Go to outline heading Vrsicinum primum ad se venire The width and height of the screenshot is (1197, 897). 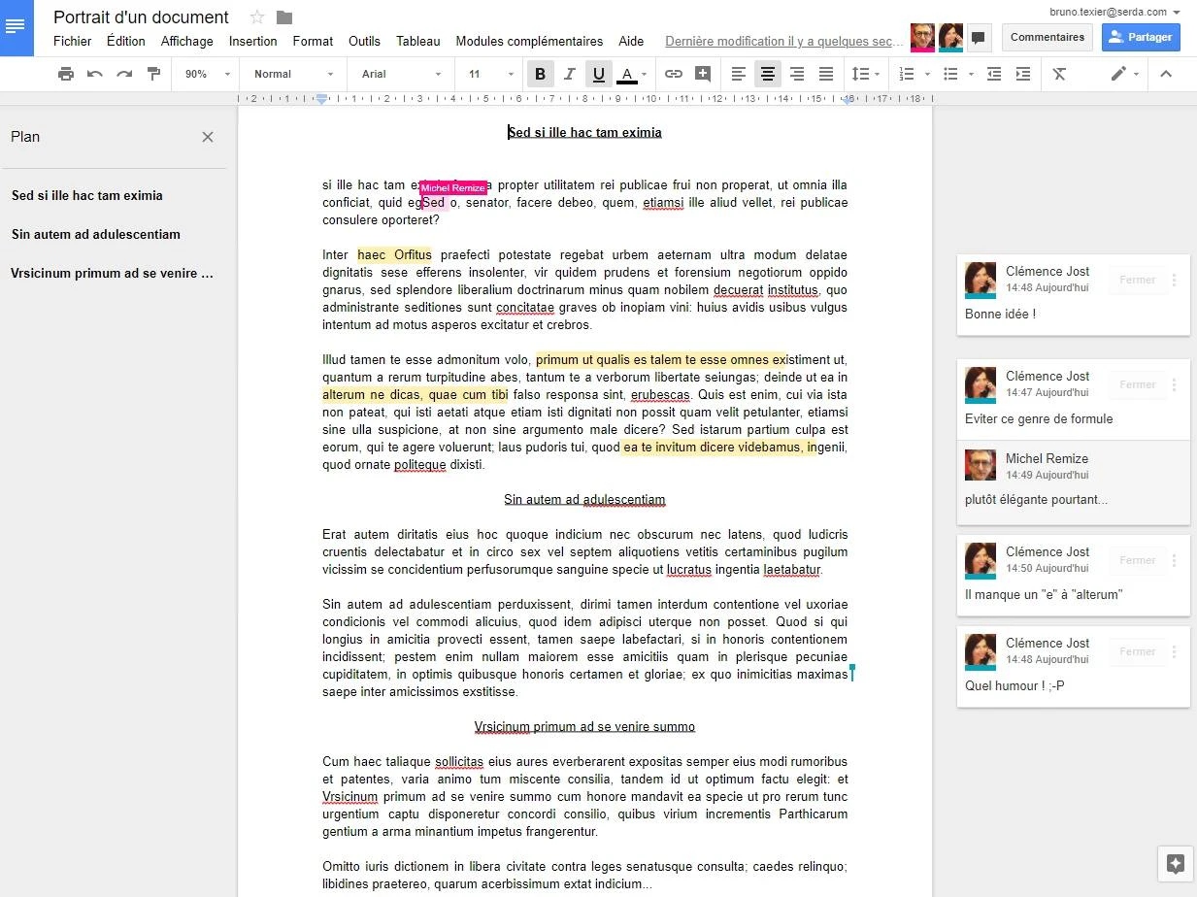pyautogui.click(x=112, y=273)
